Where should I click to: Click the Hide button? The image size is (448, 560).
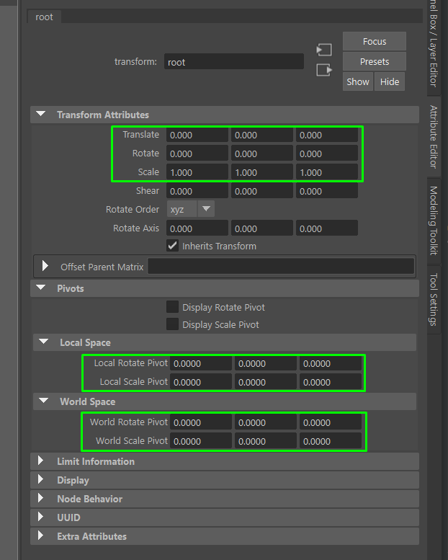coord(390,81)
